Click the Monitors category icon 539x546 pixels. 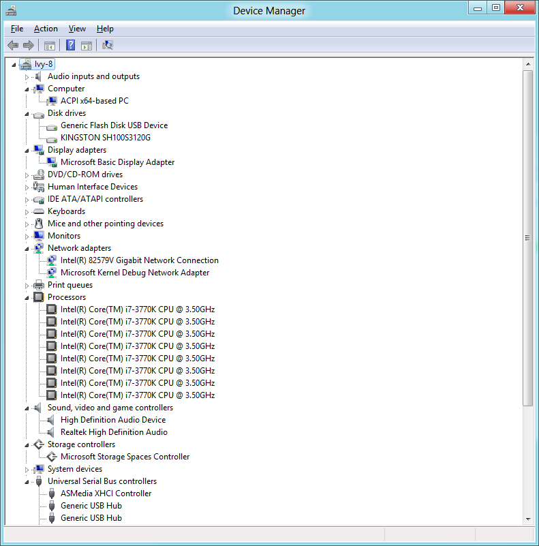(x=39, y=236)
